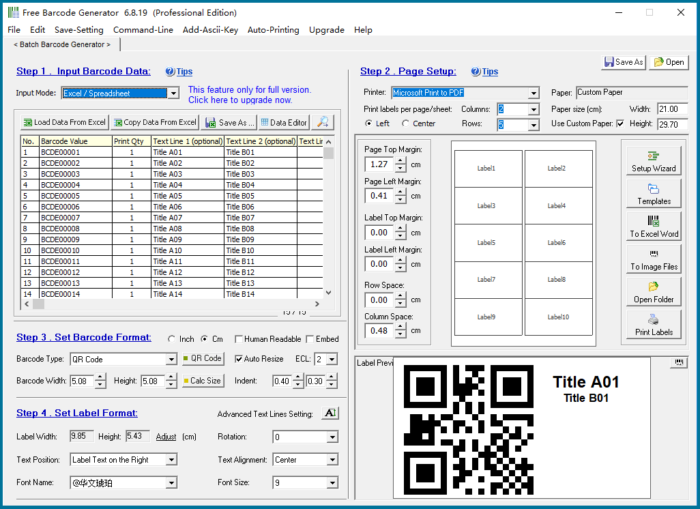700x509 pixels.
Task: Open the Templates button
Action: (x=654, y=194)
